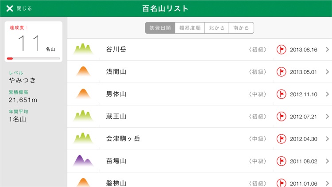
Task: Click the 百名山リスト title
Action: pyautogui.click(x=166, y=8)
